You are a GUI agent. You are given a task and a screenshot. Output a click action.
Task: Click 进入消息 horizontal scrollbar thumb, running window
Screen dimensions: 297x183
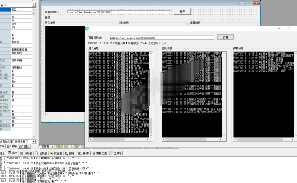(108, 139)
